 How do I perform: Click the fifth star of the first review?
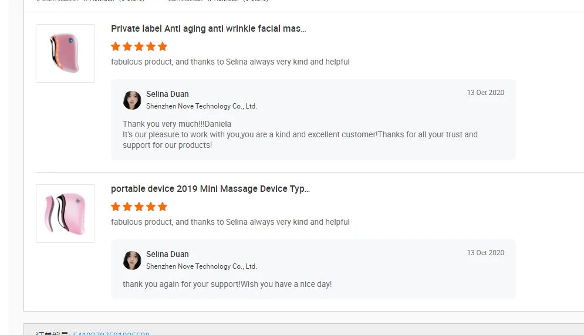pos(163,46)
